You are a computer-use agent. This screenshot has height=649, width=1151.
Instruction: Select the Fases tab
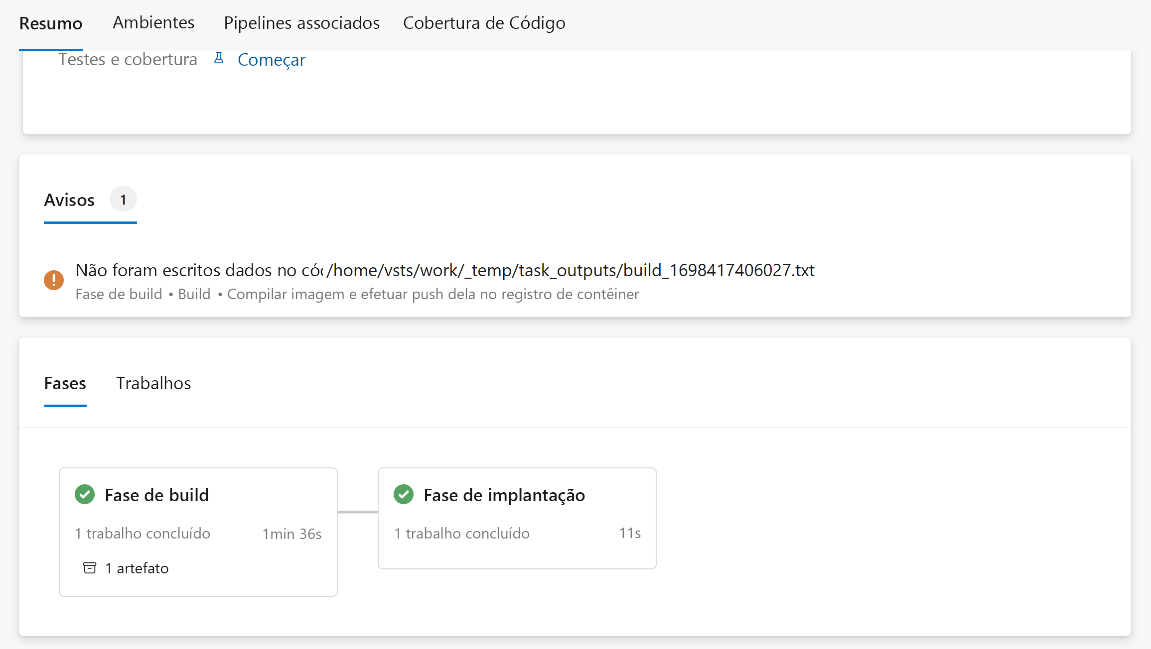tap(65, 383)
